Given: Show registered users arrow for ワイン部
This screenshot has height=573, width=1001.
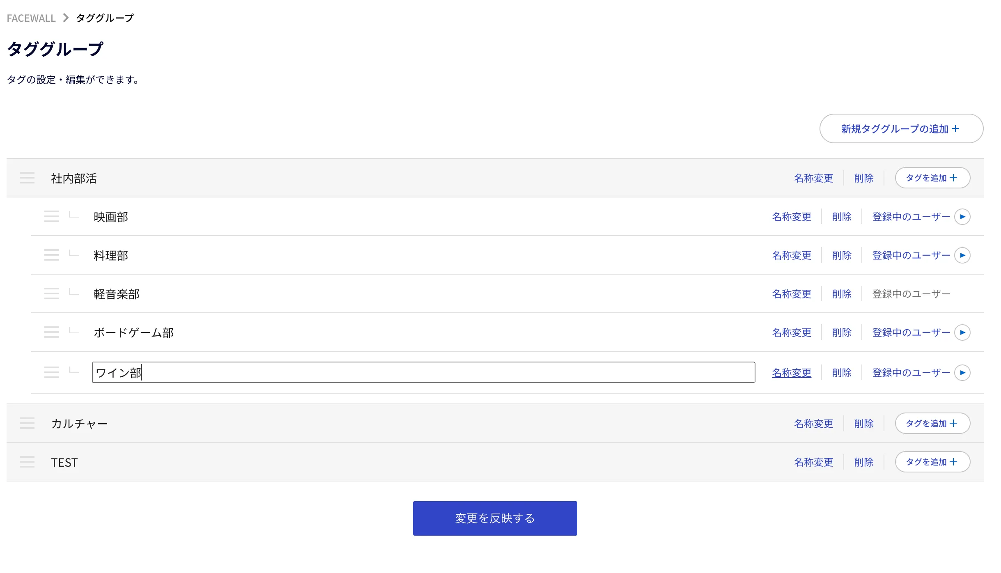Looking at the screenshot, I should 962,373.
